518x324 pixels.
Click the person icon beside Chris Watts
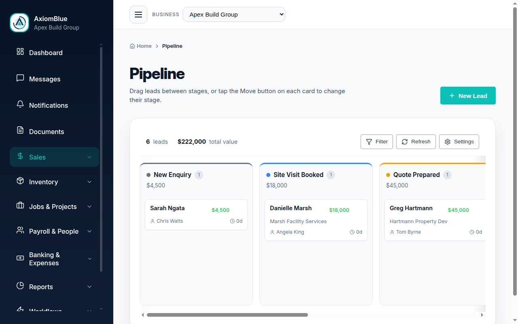[153, 221]
